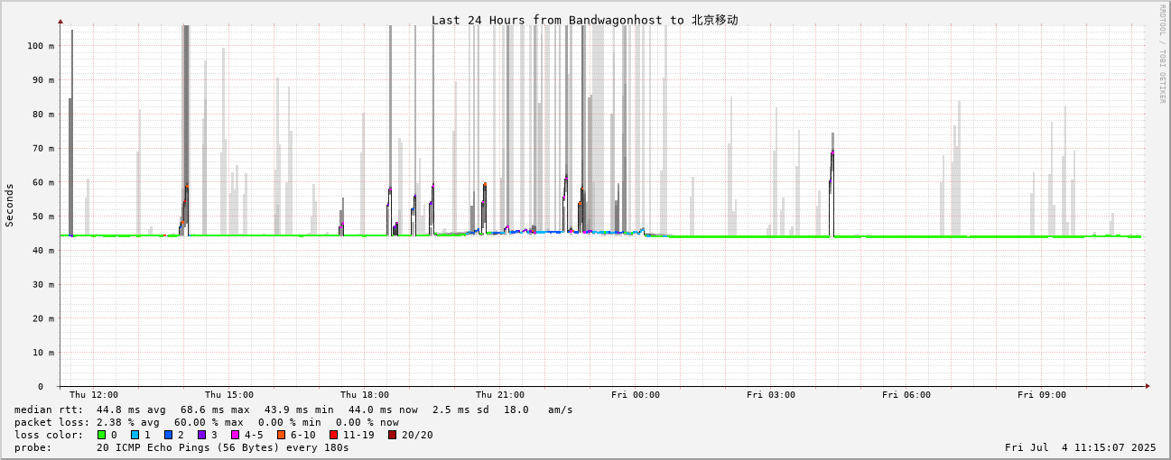Click the blue loss color 2 swatch
The width and height of the screenshot is (1171, 460).
tap(168, 435)
